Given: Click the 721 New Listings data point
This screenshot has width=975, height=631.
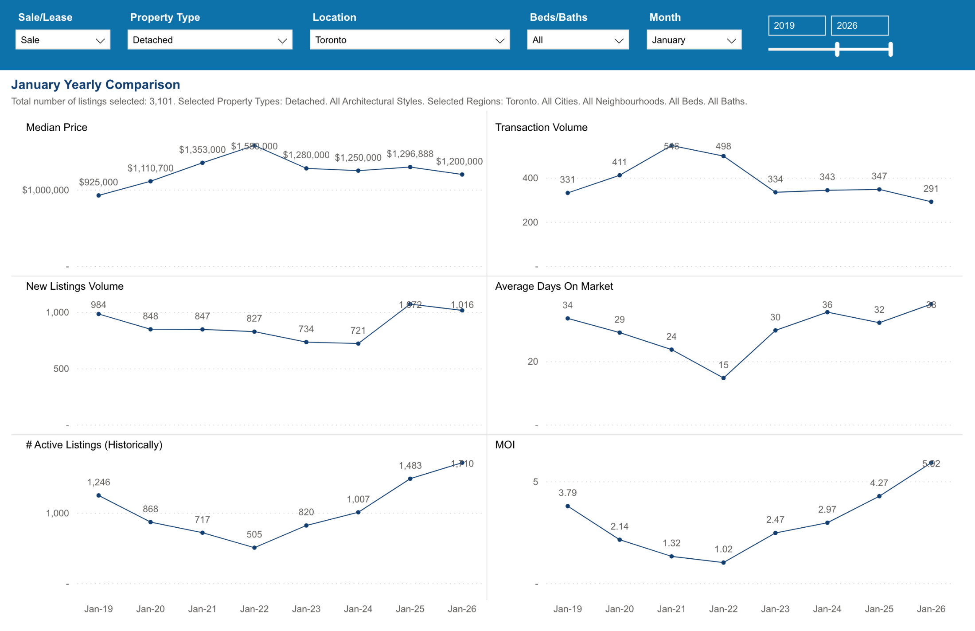Looking at the screenshot, I should pos(358,344).
